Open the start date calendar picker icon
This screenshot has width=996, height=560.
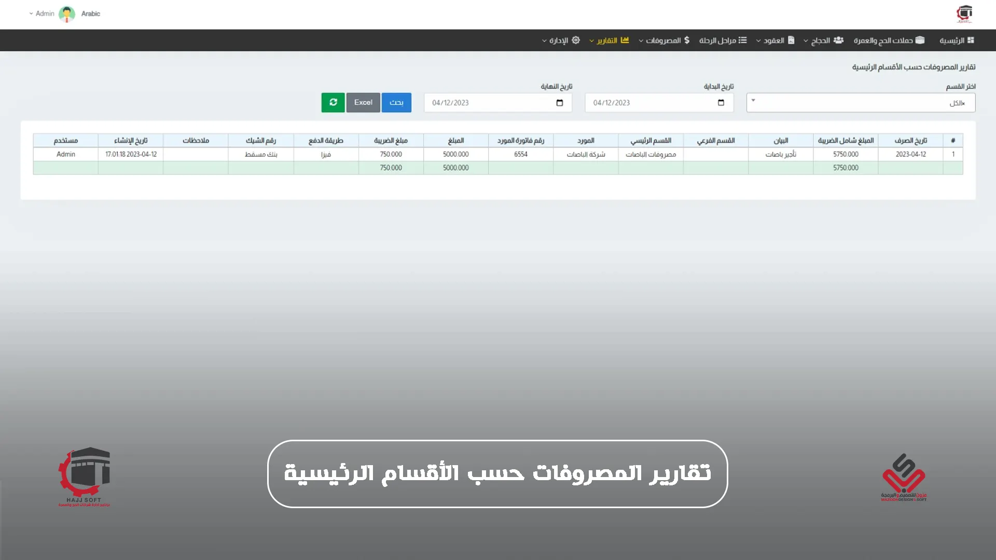click(721, 103)
